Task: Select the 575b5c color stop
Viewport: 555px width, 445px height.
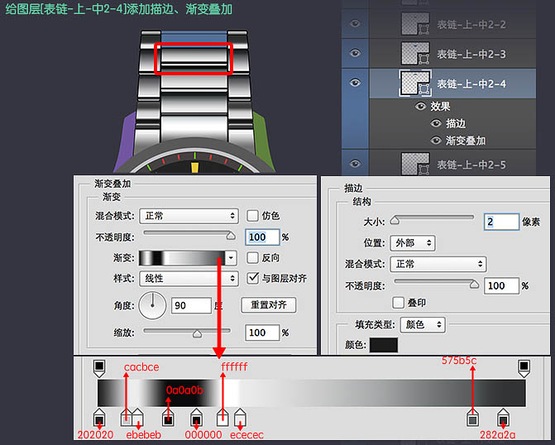Action: [x=472, y=418]
